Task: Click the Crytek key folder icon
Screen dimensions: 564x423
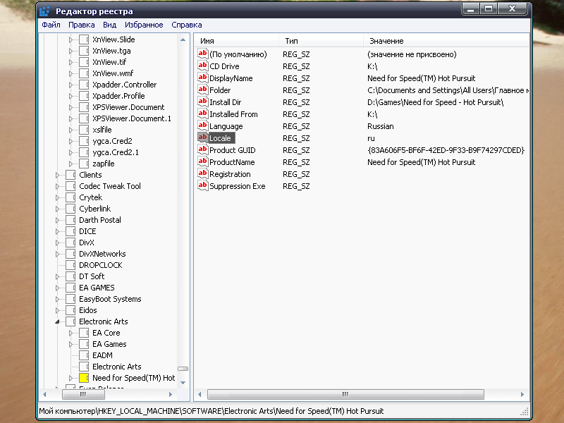Action: (x=70, y=197)
